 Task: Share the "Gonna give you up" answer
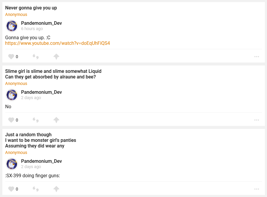pyautogui.click(x=56, y=57)
